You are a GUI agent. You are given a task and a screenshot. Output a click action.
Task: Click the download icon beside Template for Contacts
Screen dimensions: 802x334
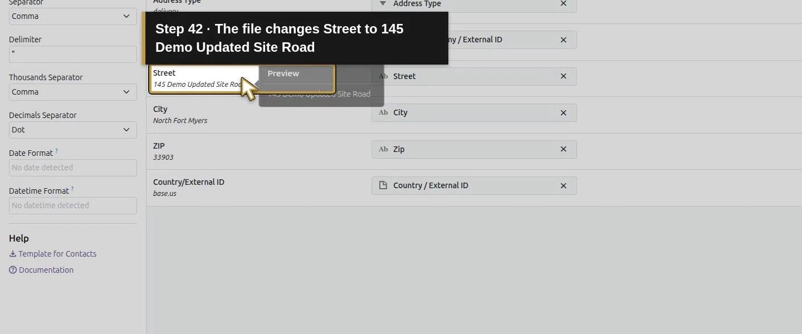(13, 254)
